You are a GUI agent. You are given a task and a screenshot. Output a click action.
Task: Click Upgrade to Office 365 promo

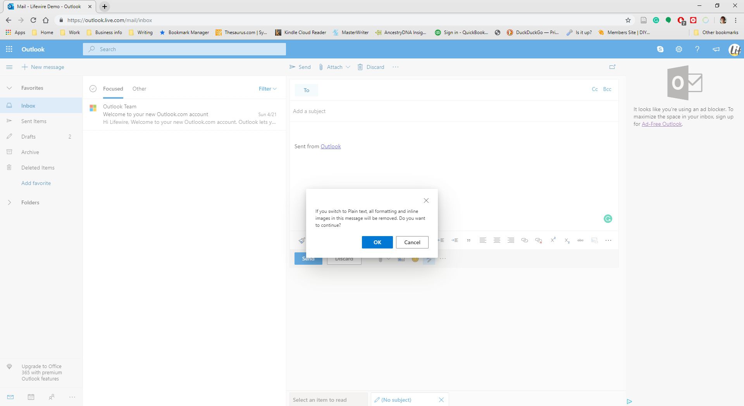[x=41, y=372]
